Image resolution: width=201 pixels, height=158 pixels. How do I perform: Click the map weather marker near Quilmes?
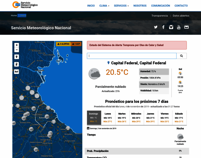68,128
